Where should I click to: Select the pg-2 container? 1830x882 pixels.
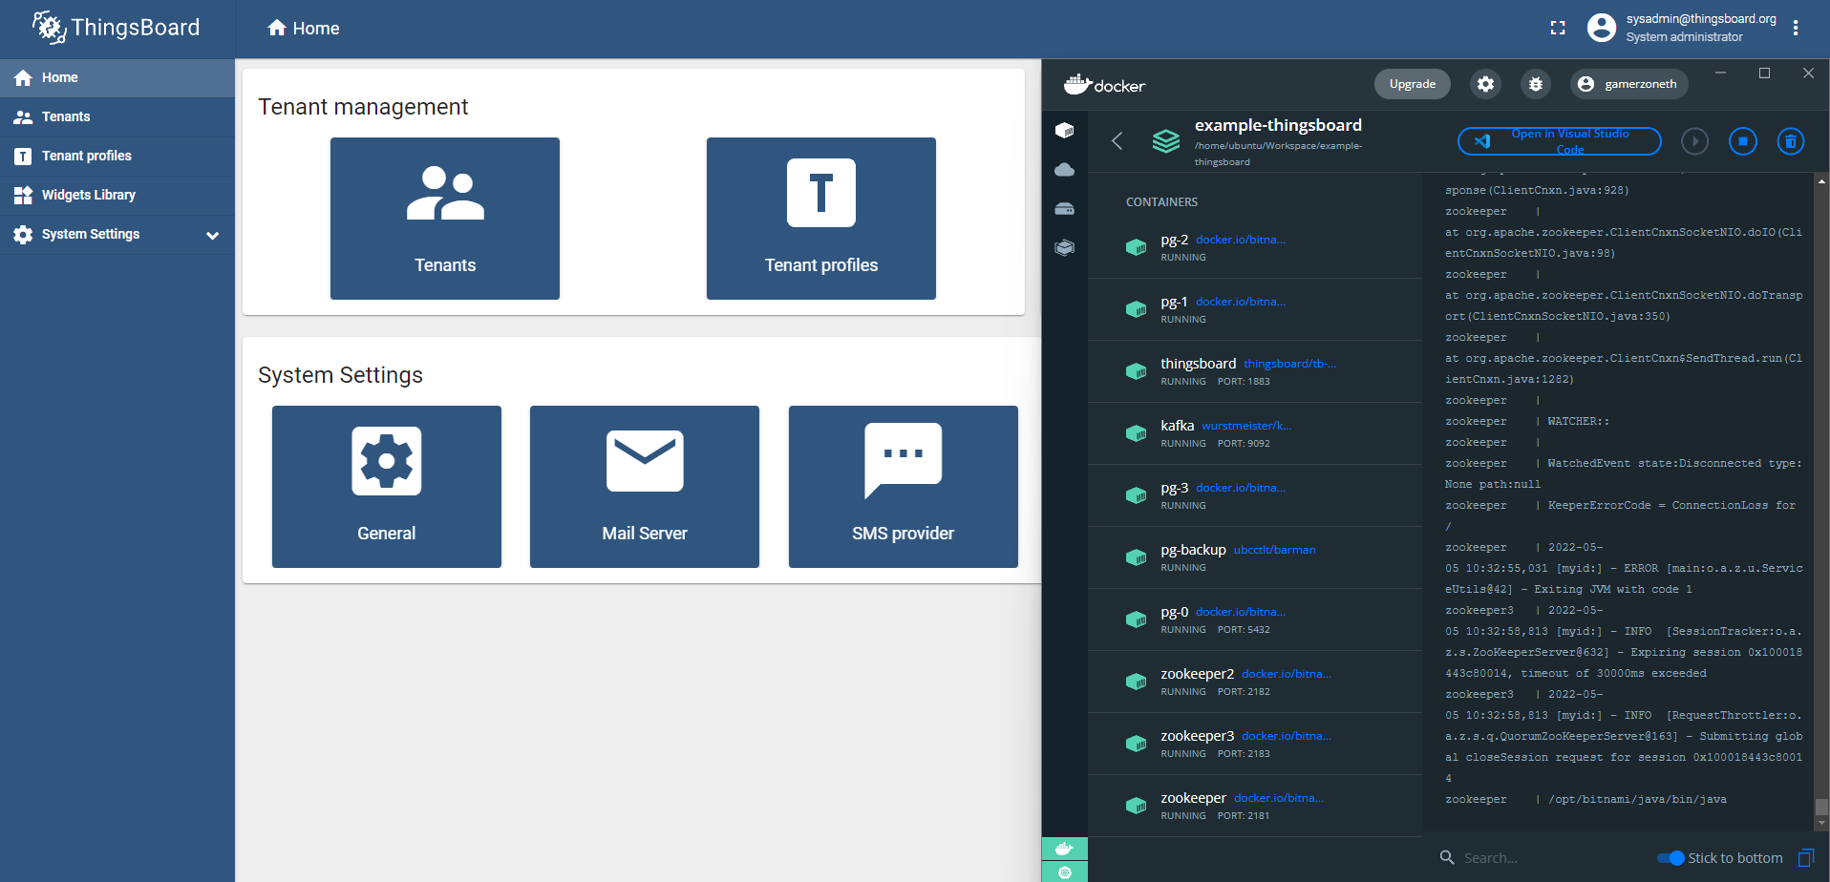tap(1255, 247)
